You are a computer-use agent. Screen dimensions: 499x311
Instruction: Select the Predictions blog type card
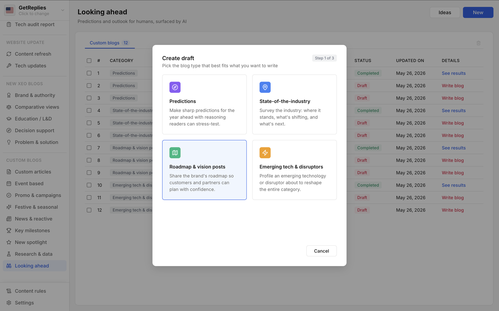[204, 104]
